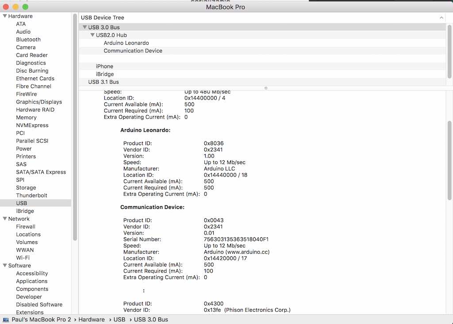Collapse the USB2.0 Hub node
Viewport: 453px width, 324px height.
92,35
